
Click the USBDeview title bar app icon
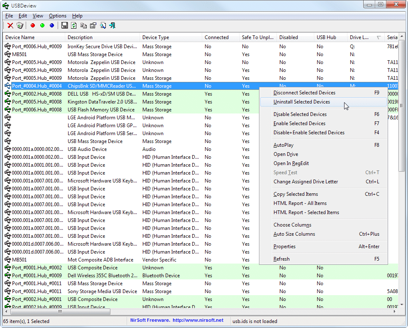5,5
